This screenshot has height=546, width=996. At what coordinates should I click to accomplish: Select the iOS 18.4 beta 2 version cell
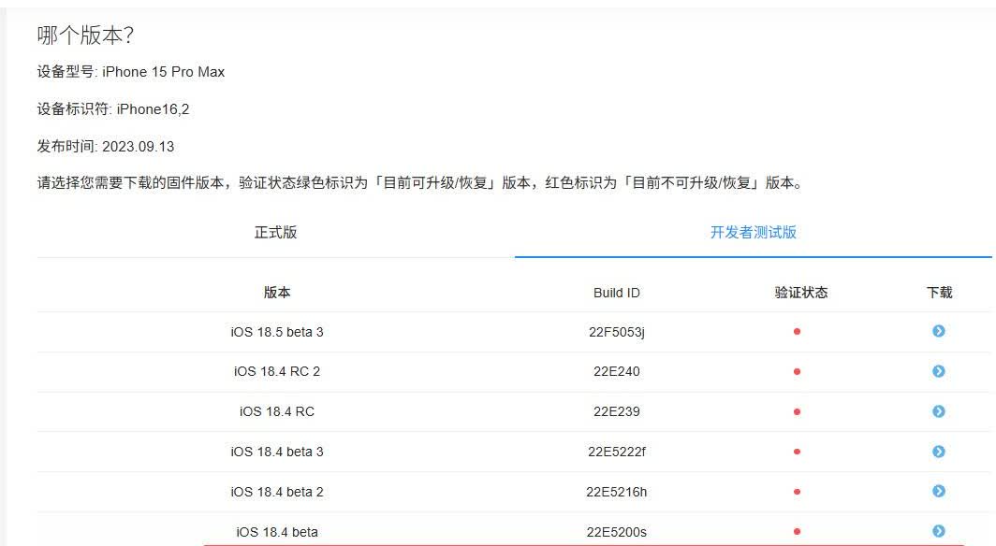pyautogui.click(x=277, y=492)
